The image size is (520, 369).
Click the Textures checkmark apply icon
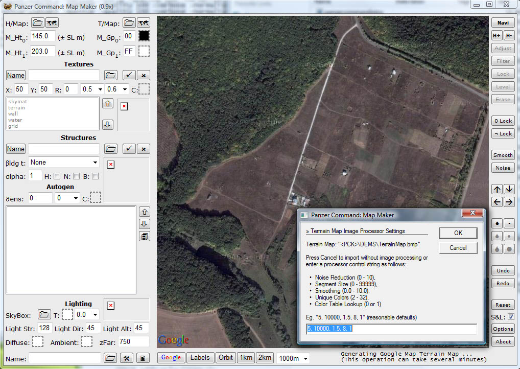(129, 75)
